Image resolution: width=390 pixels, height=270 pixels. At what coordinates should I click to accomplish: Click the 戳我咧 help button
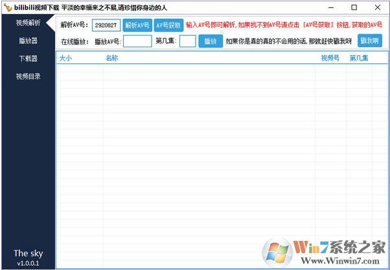pyautogui.click(x=370, y=41)
